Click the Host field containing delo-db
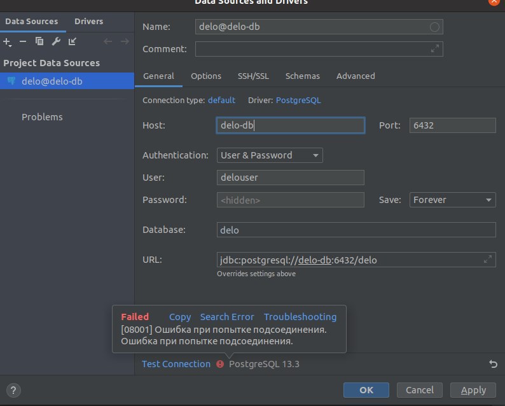This screenshot has height=406, width=505. coord(291,125)
